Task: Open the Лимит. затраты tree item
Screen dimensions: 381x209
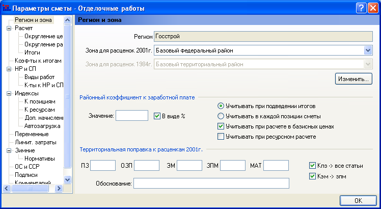Action: pos(36,142)
